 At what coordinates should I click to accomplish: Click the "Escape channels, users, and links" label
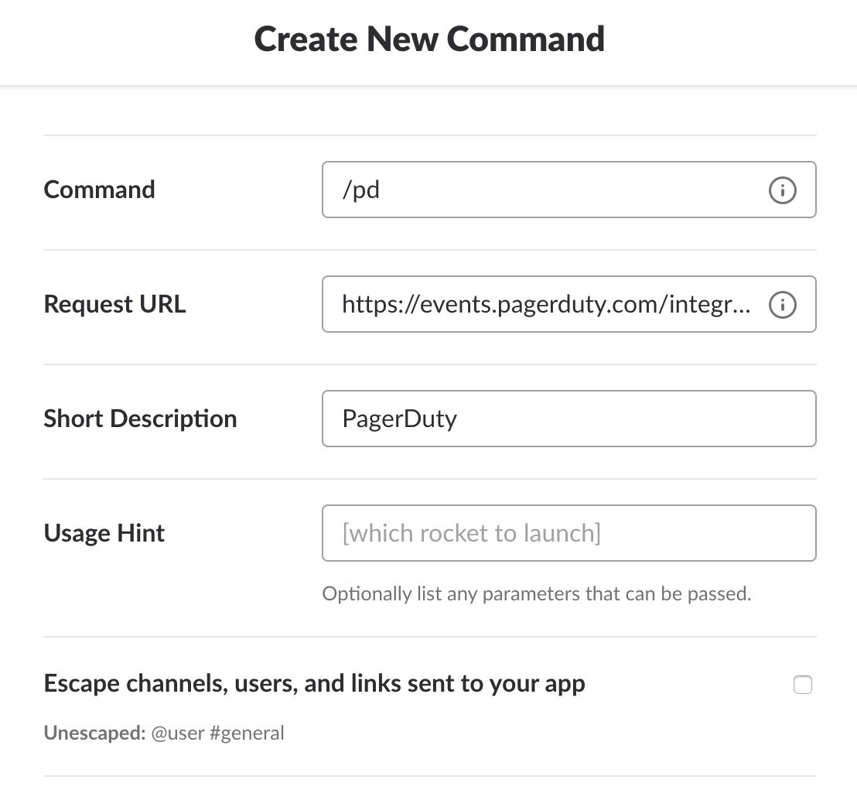(x=314, y=684)
